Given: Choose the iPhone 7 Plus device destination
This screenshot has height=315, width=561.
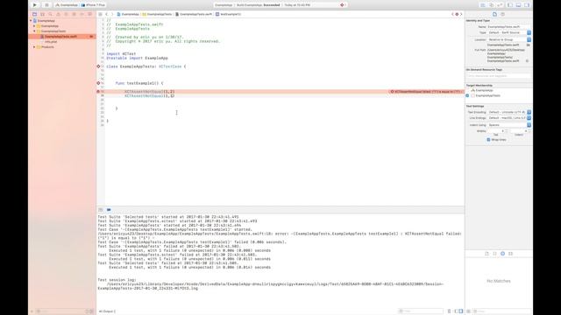Looking at the screenshot, I should (x=93, y=5).
